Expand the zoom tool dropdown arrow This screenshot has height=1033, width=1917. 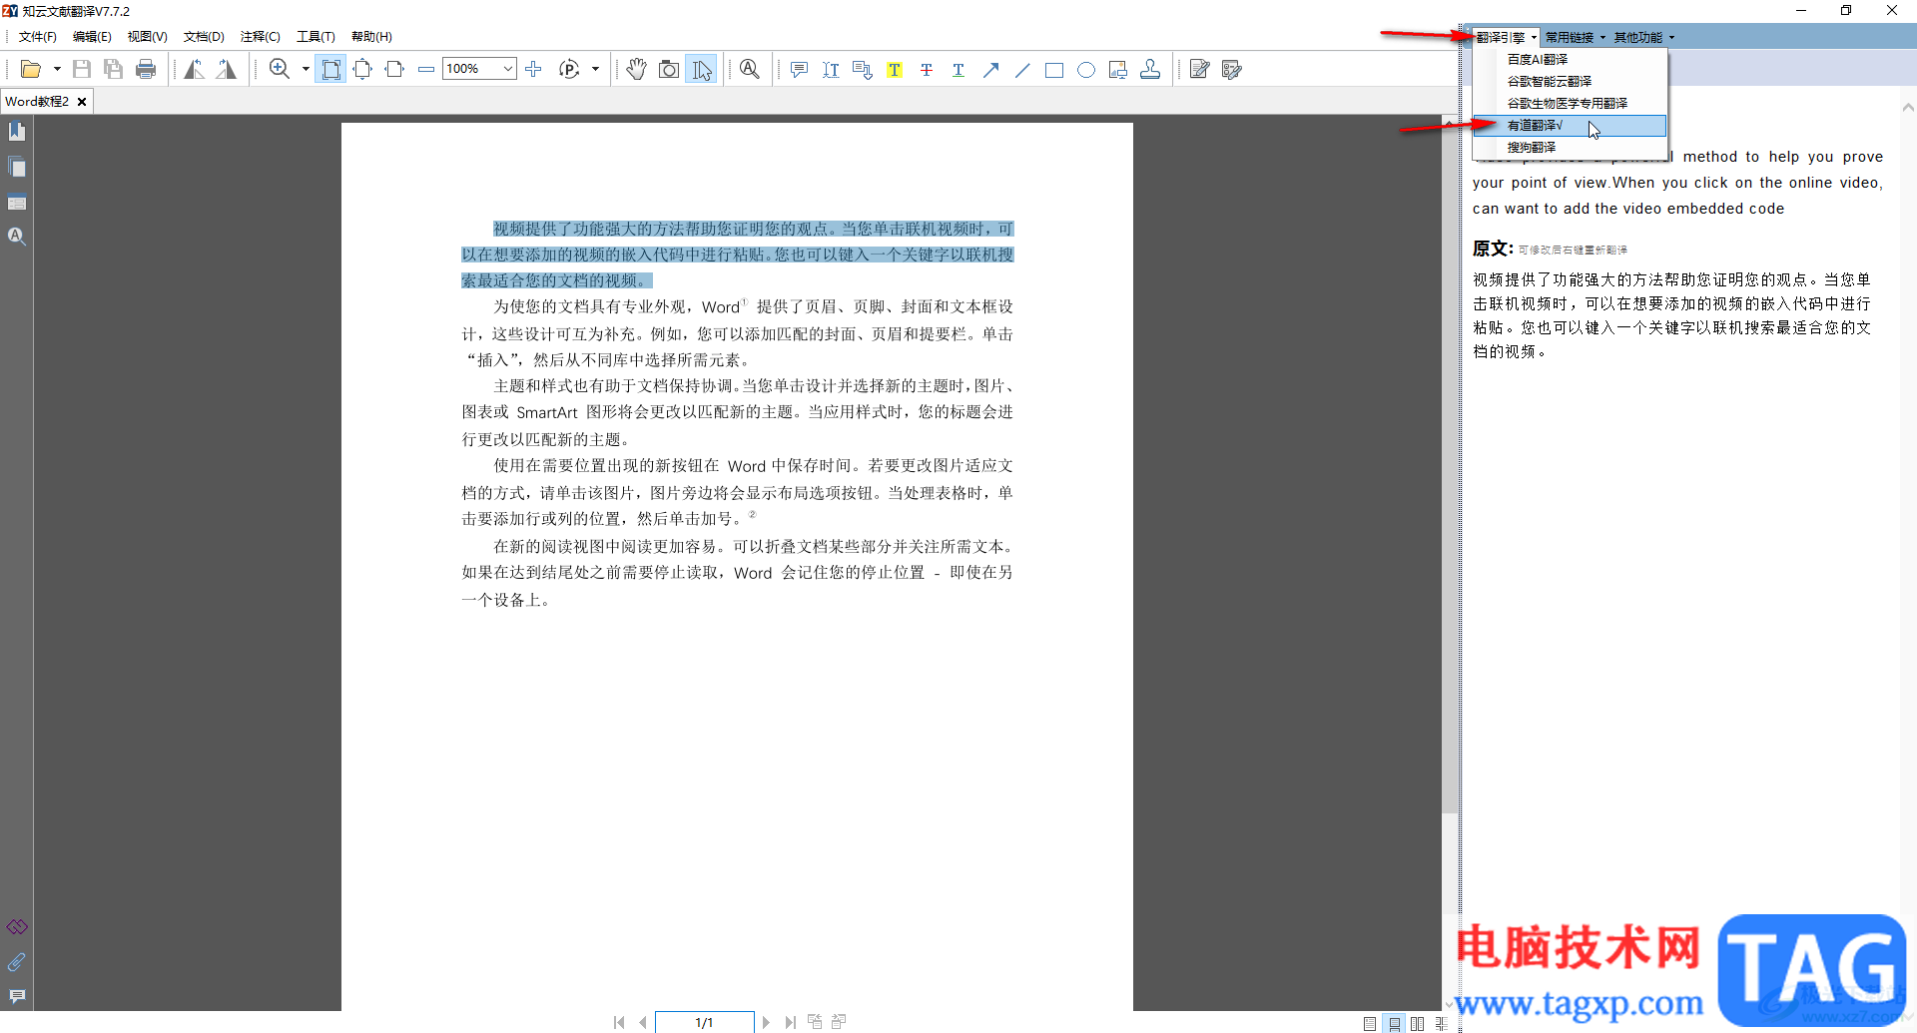click(306, 69)
